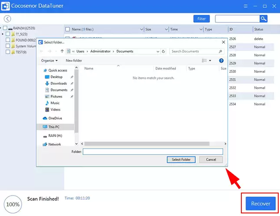Screen dimensions: 280x216
Task: Tick the RAIN(M:)(2535) drive checkbox
Action: pos(5,28)
